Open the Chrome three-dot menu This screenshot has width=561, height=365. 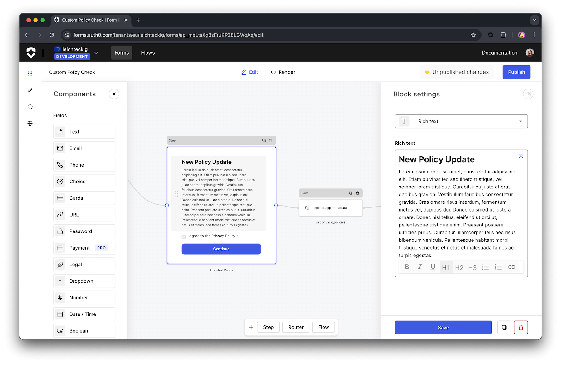[x=534, y=35]
